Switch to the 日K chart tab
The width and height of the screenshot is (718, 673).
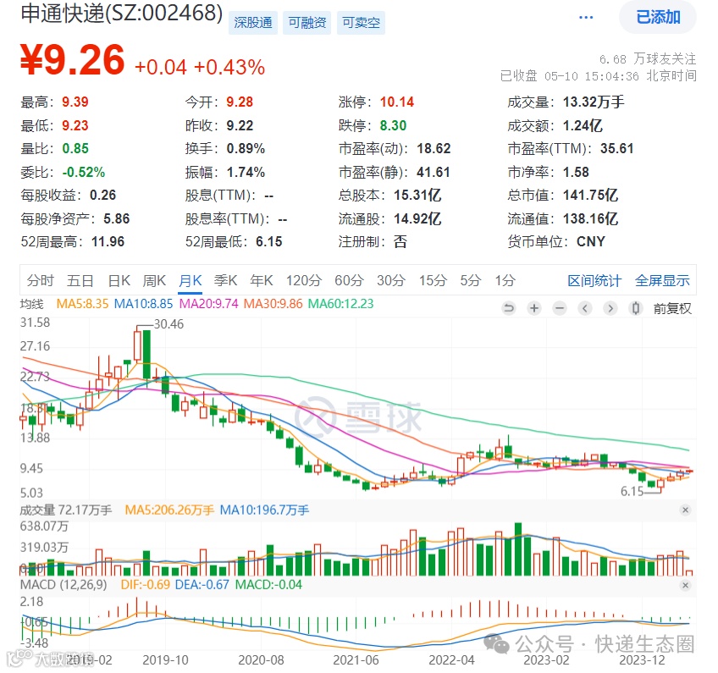click(119, 280)
